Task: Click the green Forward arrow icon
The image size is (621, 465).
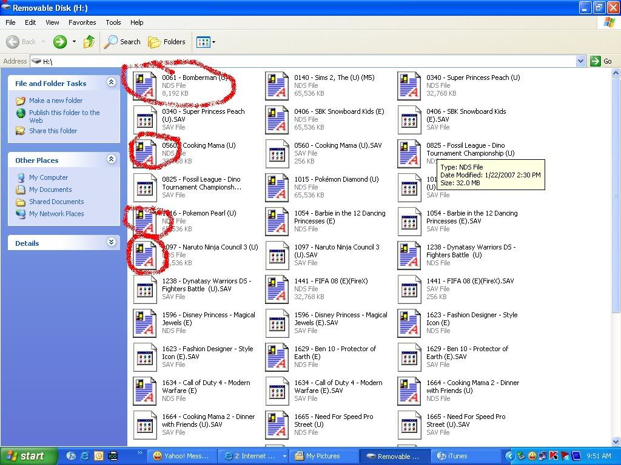Action: pyautogui.click(x=60, y=42)
